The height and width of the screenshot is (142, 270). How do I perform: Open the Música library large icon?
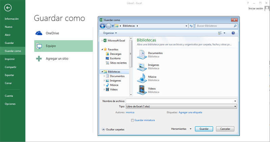[x=142, y=78]
